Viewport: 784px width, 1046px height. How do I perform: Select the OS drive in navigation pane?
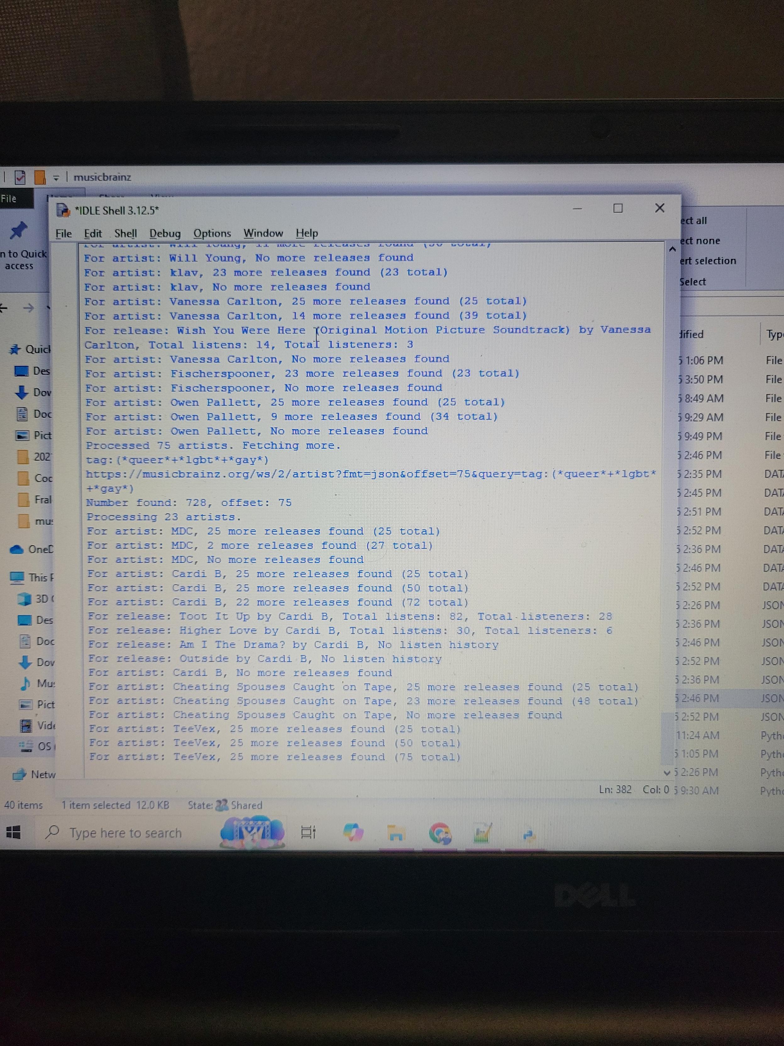pos(36,746)
